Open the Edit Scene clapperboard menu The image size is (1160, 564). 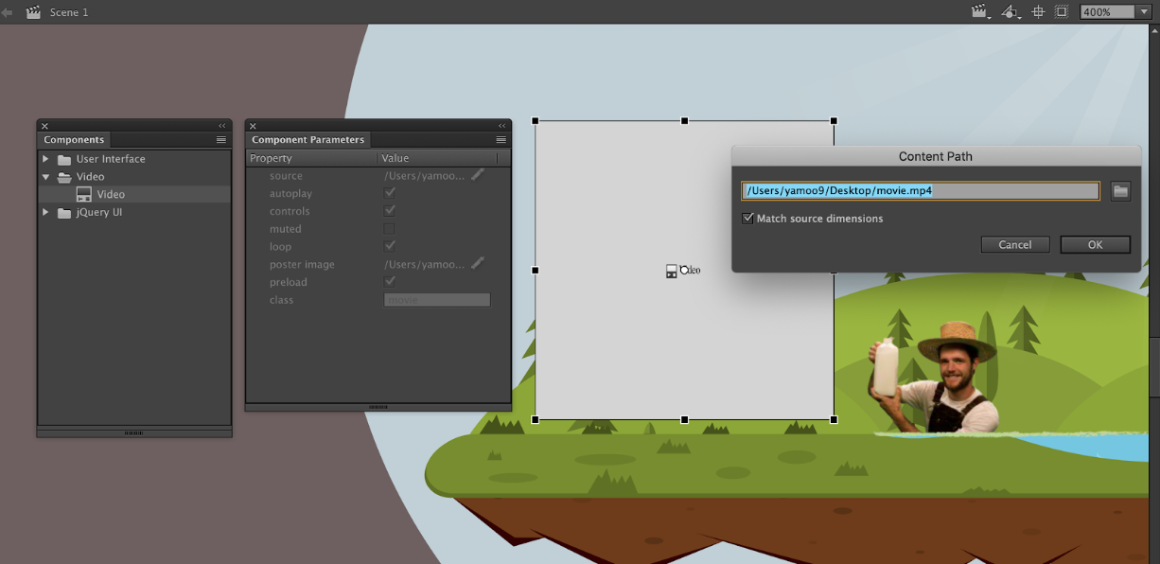click(980, 12)
